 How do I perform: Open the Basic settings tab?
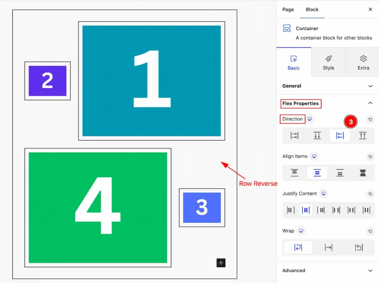point(294,63)
